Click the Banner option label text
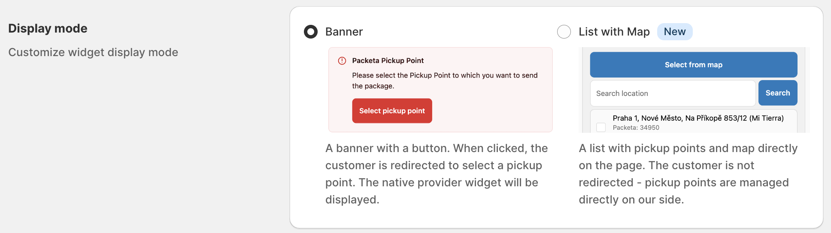 344,32
